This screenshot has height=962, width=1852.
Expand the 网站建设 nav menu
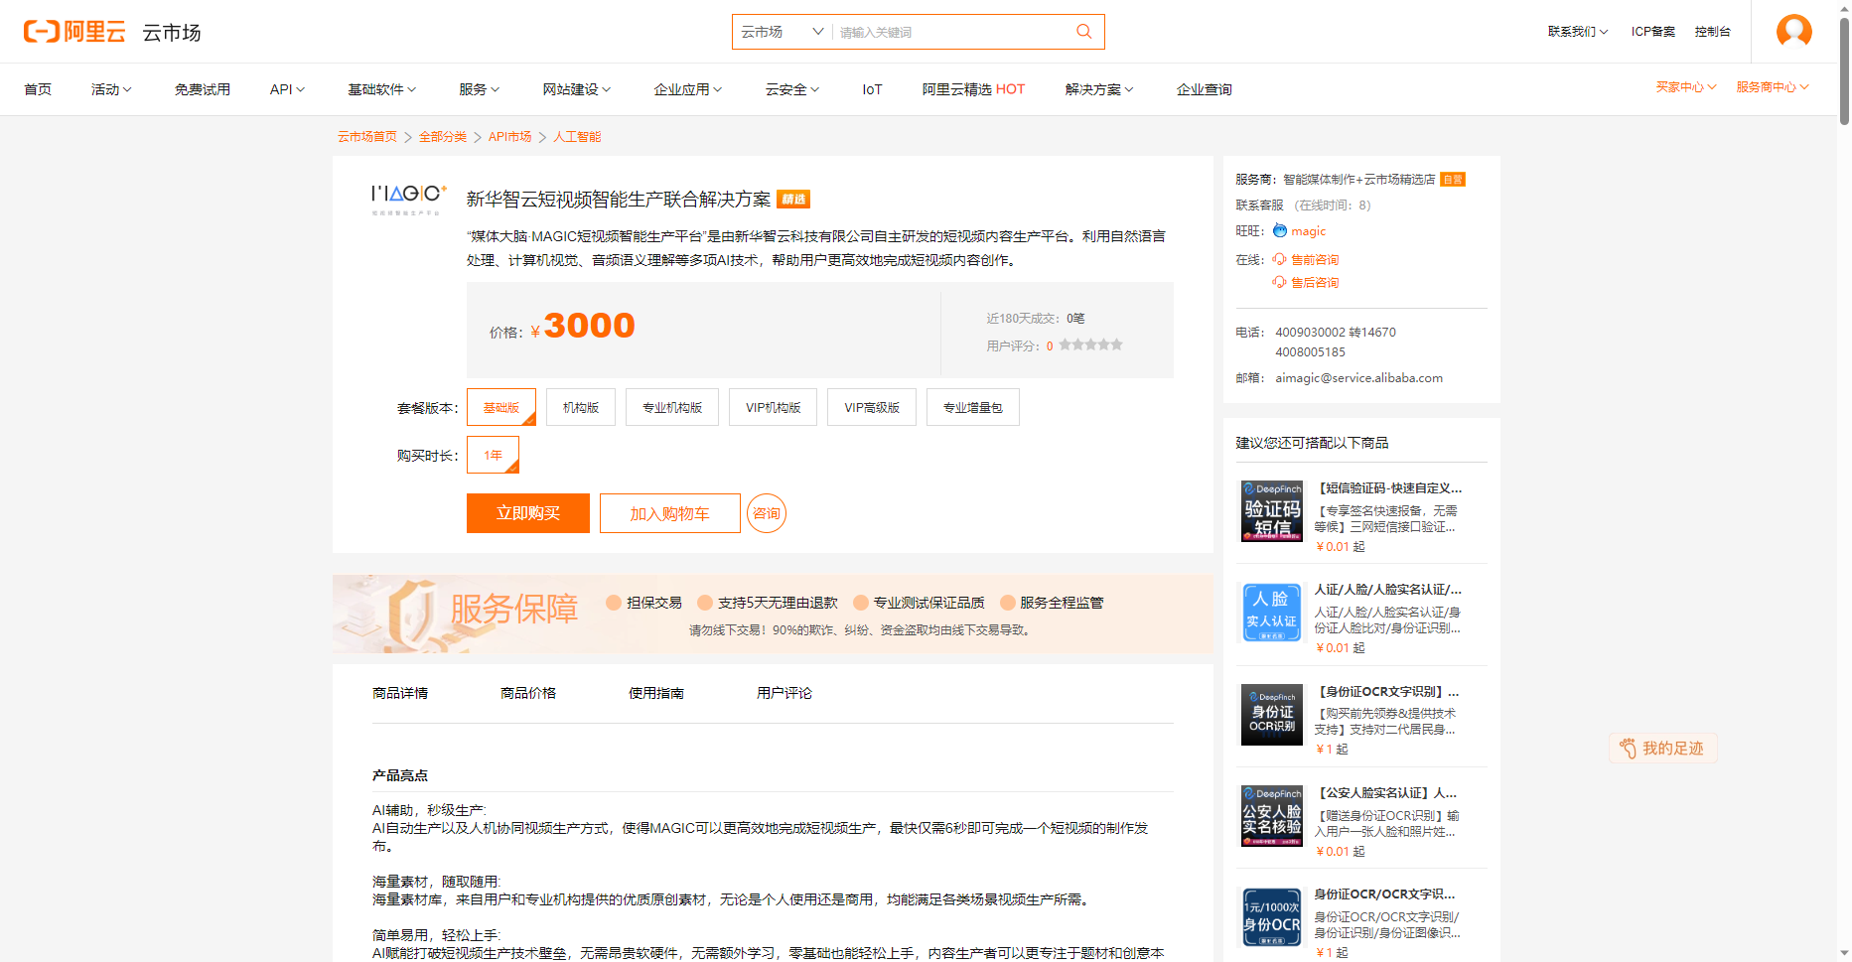[576, 89]
